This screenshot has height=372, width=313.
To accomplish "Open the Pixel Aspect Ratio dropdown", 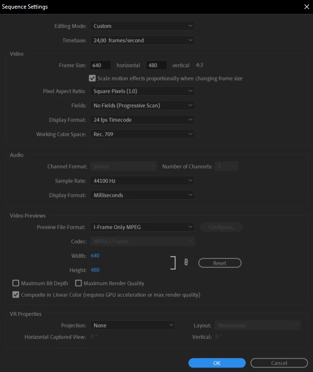I will coord(142,91).
